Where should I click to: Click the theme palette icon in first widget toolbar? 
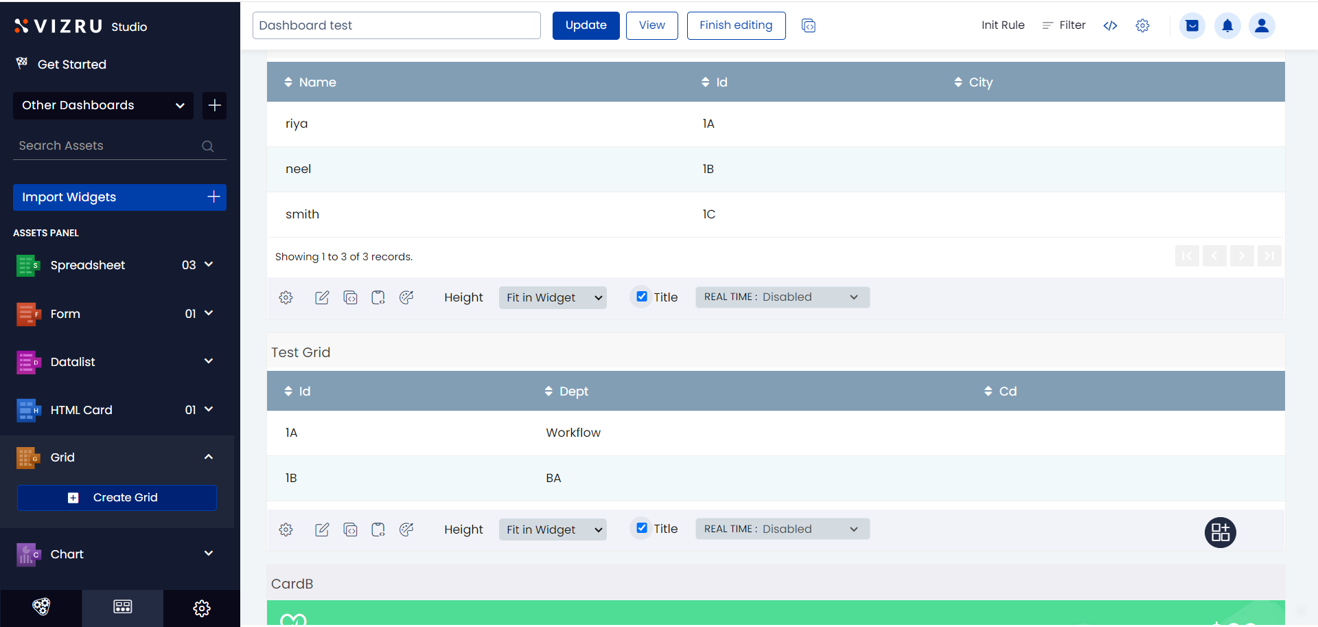coord(406,297)
